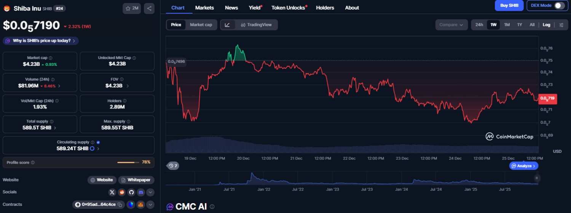Open the Token Unlocks tab
This screenshot has width=571, height=213.
pyautogui.click(x=289, y=8)
